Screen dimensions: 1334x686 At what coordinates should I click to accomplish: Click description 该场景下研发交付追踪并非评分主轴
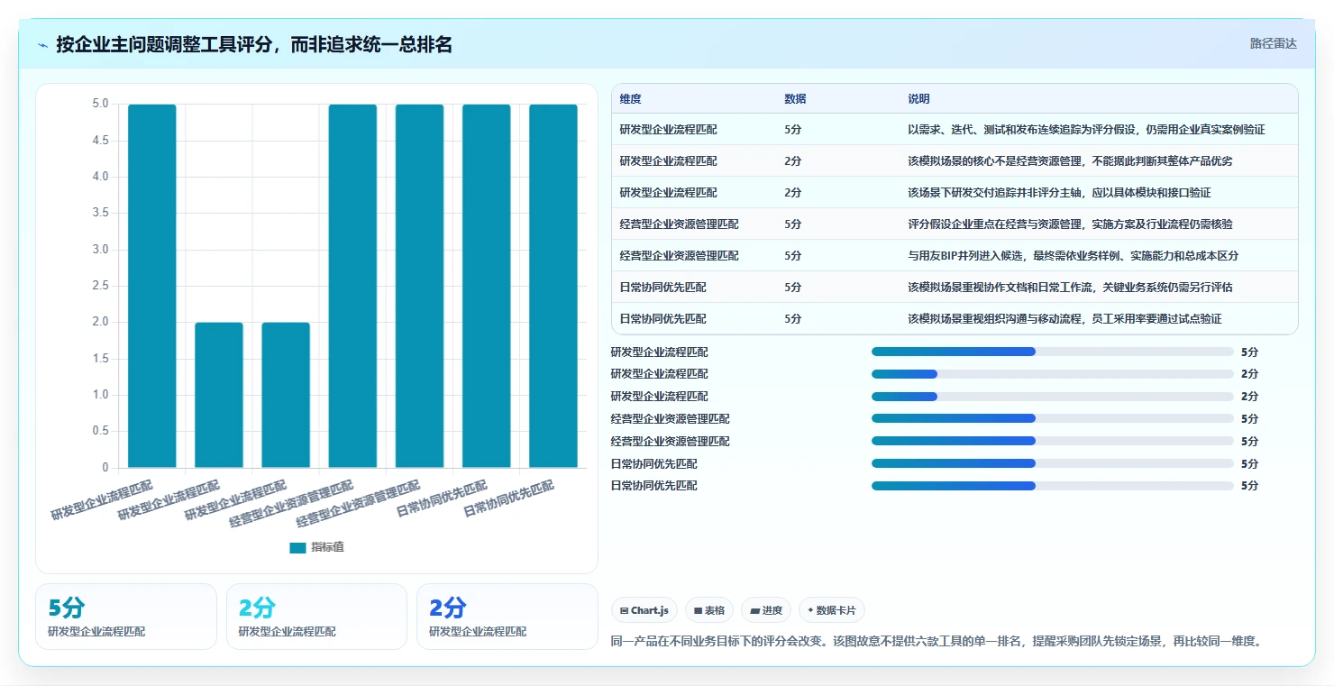[1059, 193]
